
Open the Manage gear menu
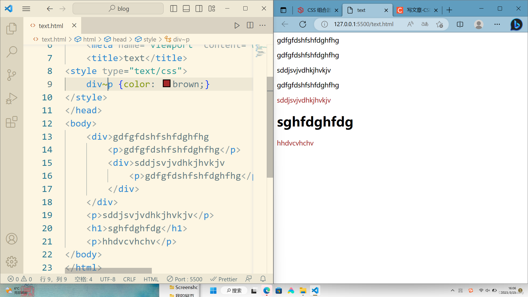[12, 262]
